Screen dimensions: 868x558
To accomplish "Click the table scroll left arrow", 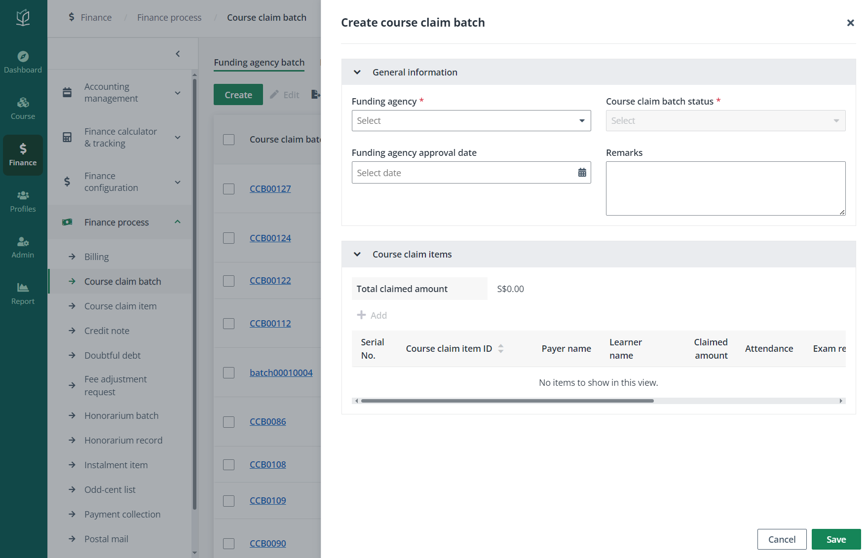I will 356,401.
